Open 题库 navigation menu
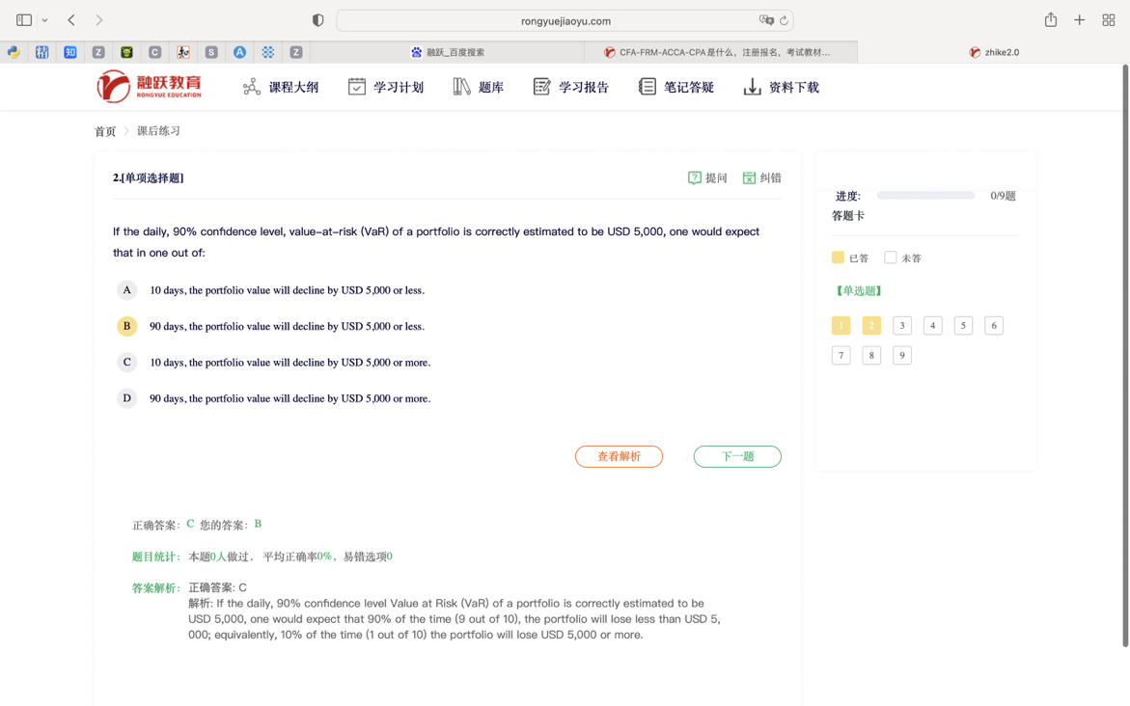The height and width of the screenshot is (706, 1130). tap(479, 87)
